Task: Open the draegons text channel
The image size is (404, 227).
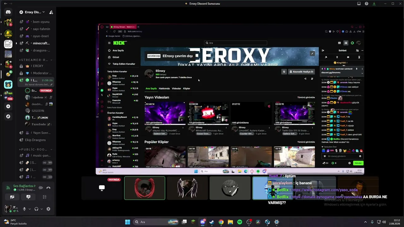Action: (36, 50)
